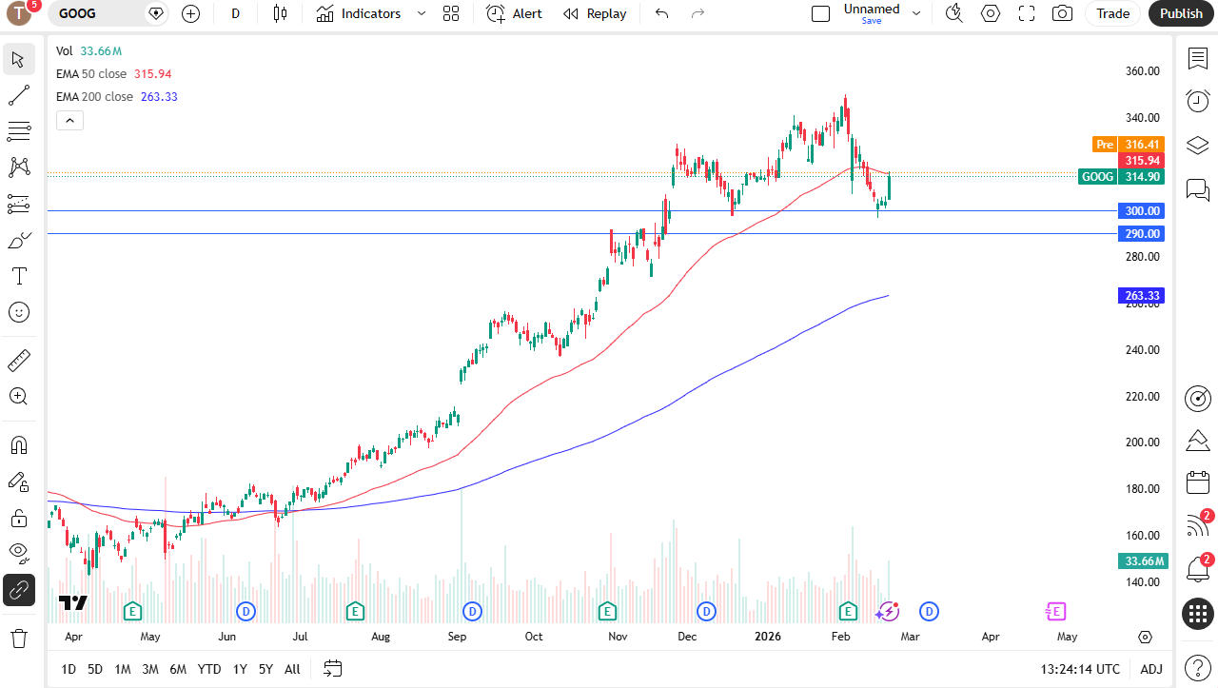This screenshot has width=1218, height=688.
Task: Switch range to 6M
Action: pyautogui.click(x=178, y=669)
